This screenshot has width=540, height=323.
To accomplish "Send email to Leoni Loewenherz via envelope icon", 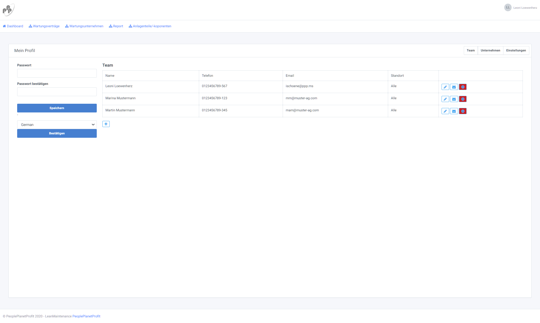I will tap(454, 87).
